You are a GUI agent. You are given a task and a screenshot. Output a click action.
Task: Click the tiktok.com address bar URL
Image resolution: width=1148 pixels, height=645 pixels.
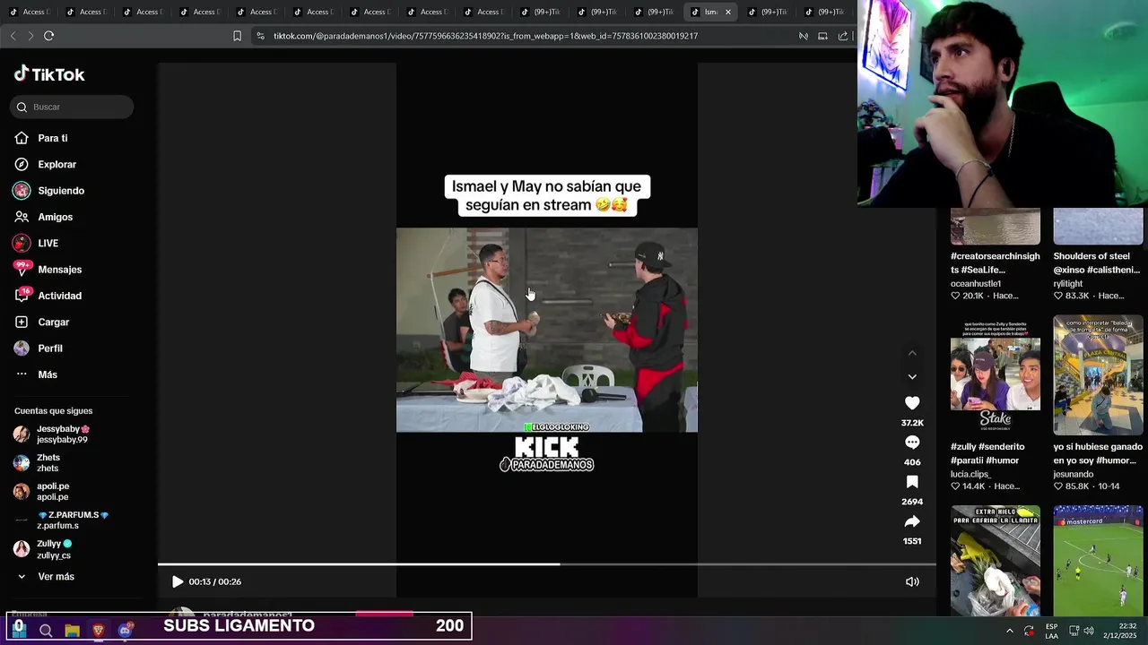click(x=485, y=36)
